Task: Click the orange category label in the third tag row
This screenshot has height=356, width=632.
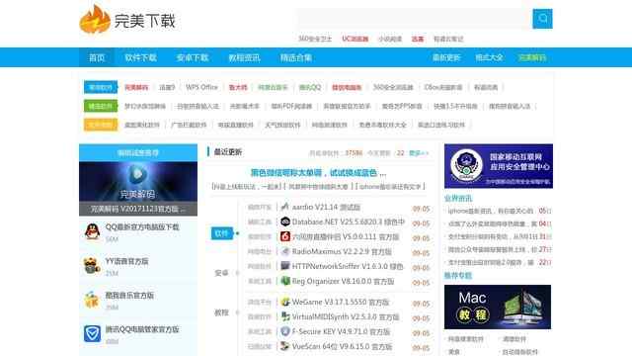Action: [x=101, y=125]
